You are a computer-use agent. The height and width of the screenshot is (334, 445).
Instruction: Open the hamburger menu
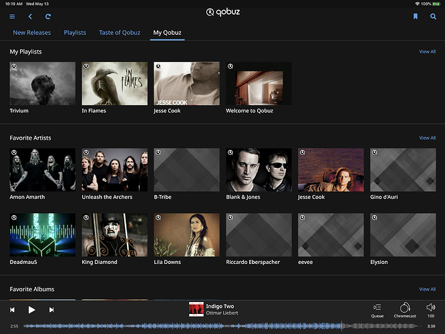tap(12, 17)
